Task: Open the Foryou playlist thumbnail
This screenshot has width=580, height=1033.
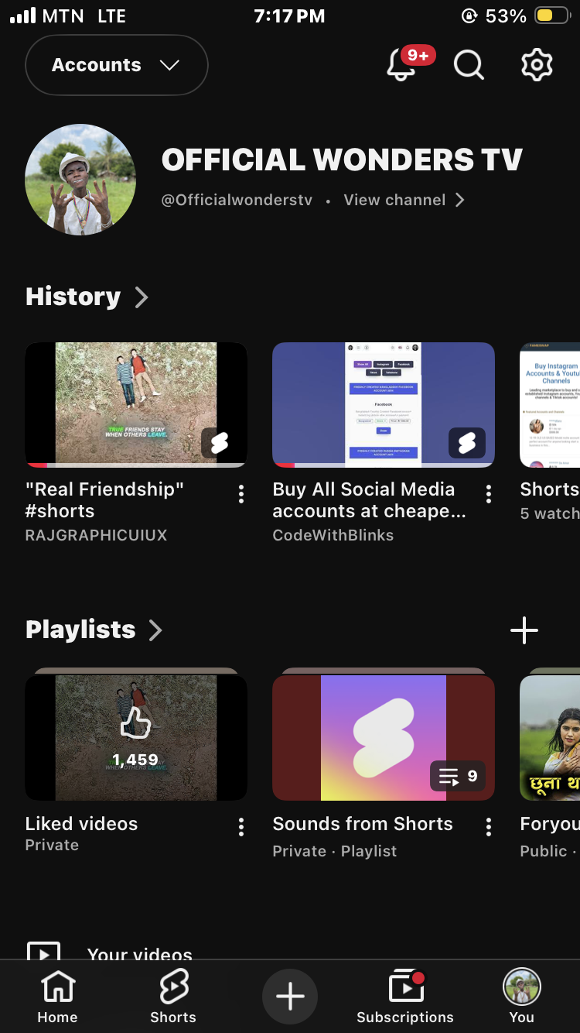Action: (x=550, y=737)
